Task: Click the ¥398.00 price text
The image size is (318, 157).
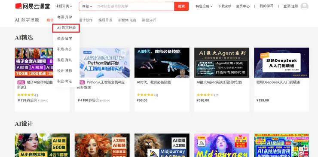Action: (203, 100)
